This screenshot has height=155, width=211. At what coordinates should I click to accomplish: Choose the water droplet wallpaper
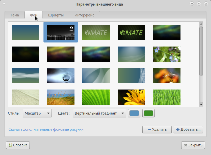(x=61, y=75)
